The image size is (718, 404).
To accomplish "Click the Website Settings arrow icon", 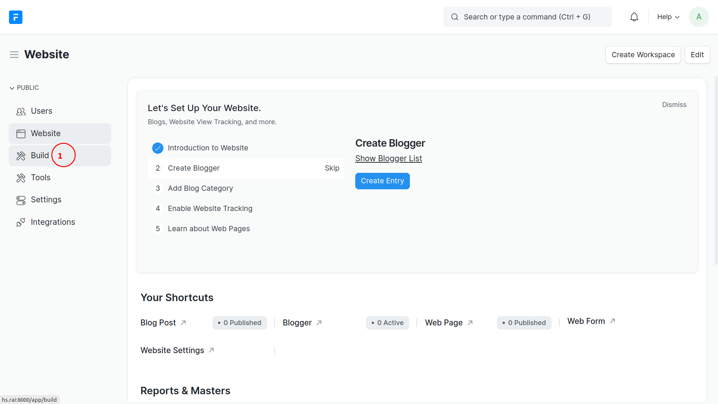I will tap(211, 350).
